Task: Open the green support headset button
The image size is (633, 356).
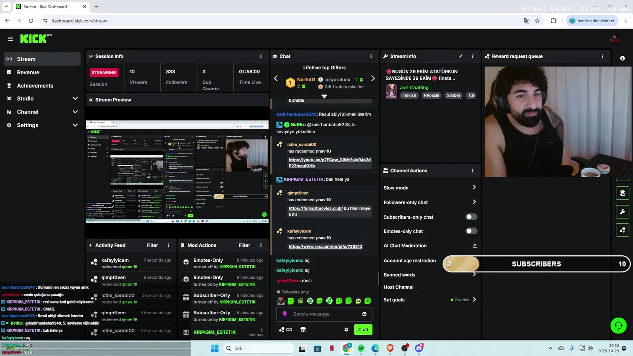Action: coord(618,325)
